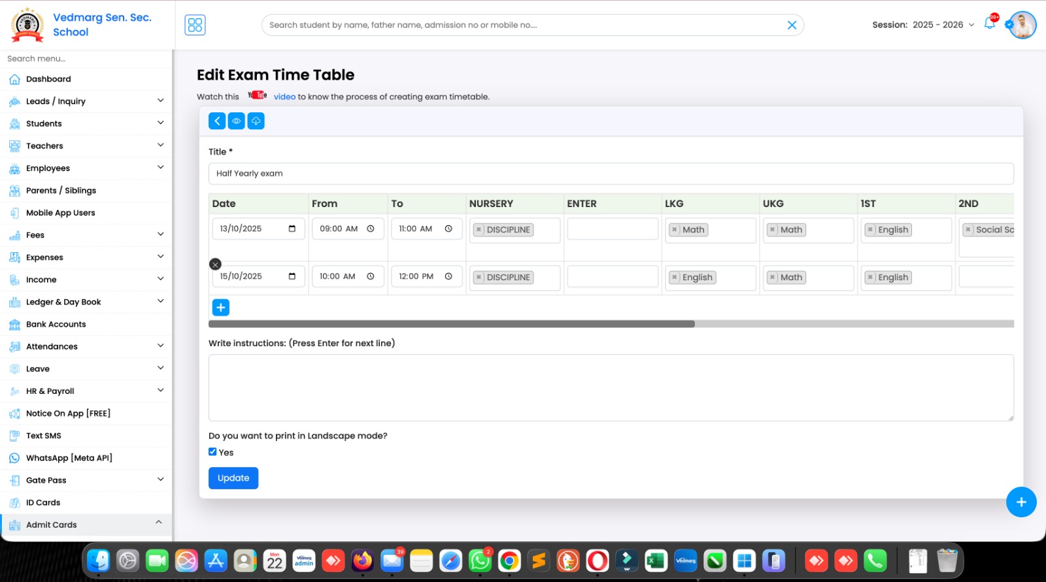Remove English tag in second LKG row
This screenshot has height=582, width=1046.
[x=675, y=278]
